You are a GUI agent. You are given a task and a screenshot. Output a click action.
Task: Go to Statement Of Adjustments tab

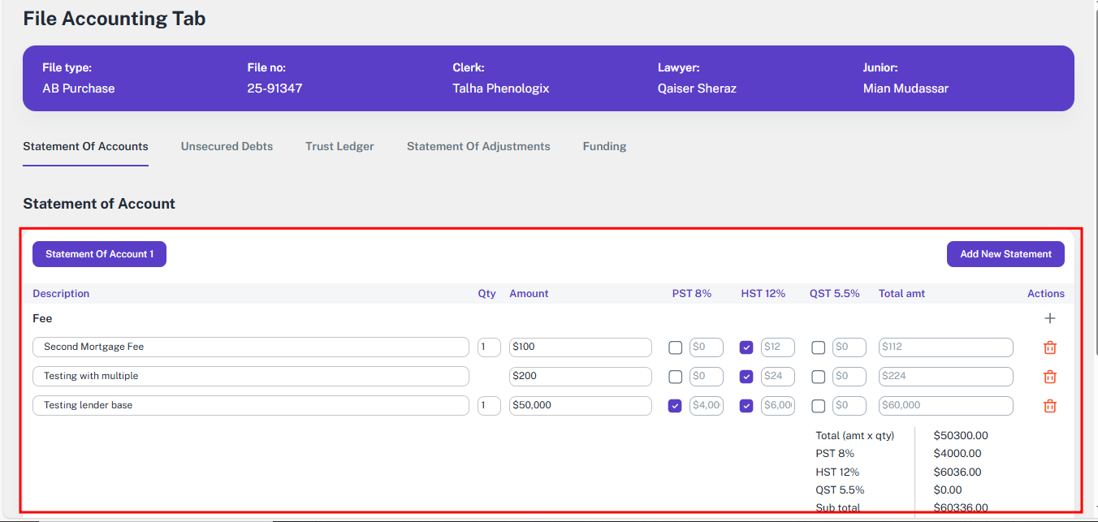point(478,147)
